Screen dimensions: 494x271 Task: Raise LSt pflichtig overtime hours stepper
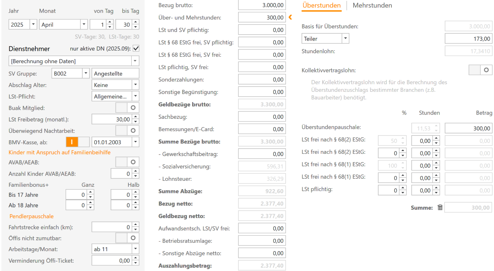pyautogui.click(x=436, y=188)
